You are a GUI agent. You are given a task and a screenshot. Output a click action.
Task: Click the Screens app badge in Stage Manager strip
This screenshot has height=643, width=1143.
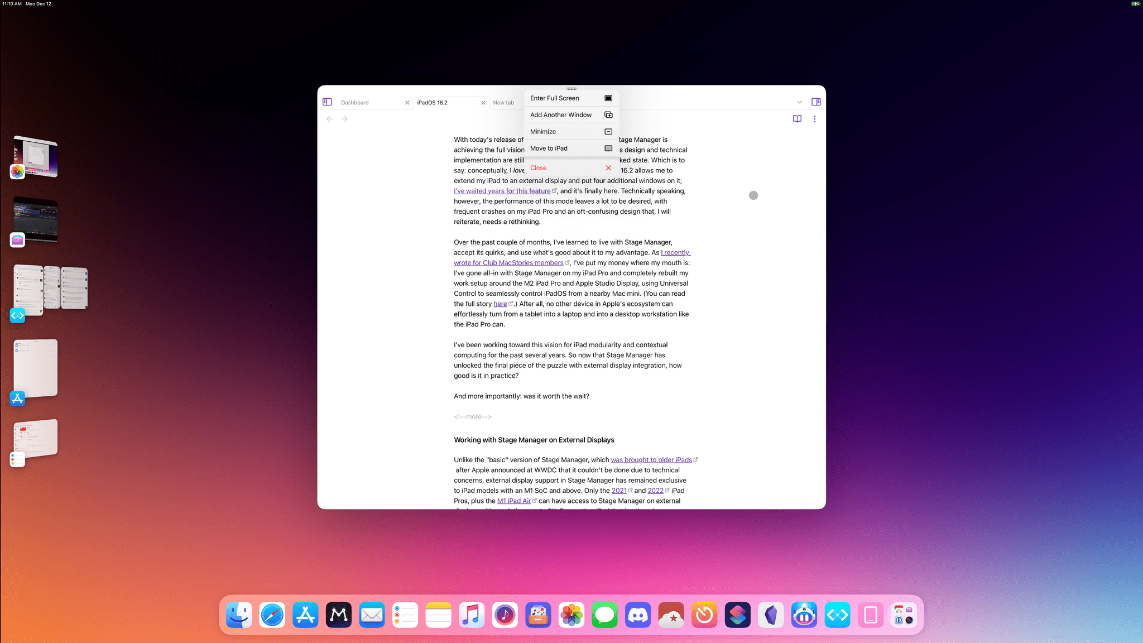pos(17,316)
